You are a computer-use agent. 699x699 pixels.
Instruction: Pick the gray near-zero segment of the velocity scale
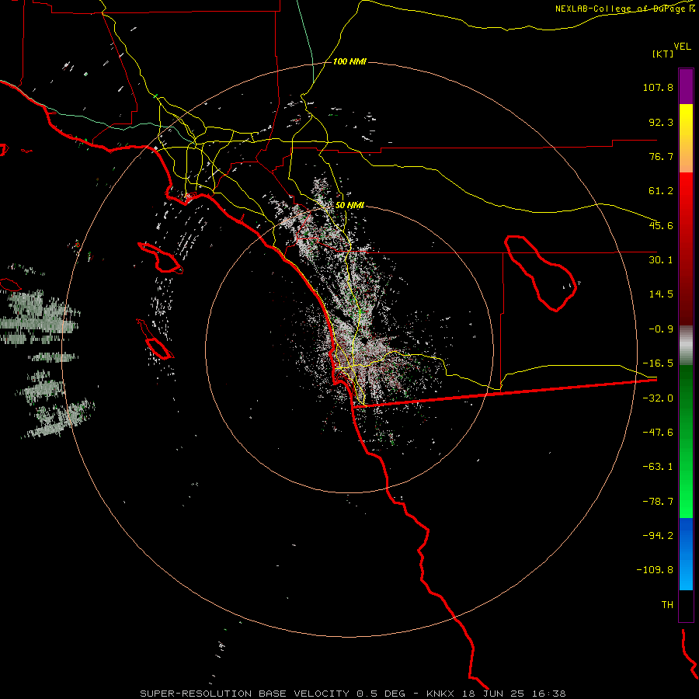686,346
